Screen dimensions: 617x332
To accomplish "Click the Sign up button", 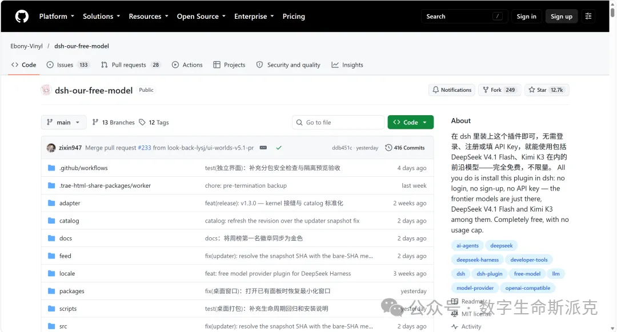I will point(561,16).
